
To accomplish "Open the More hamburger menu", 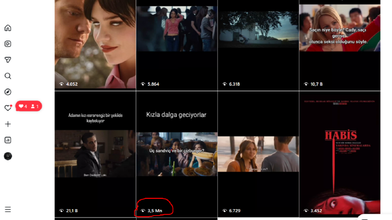I will pos(8,209).
